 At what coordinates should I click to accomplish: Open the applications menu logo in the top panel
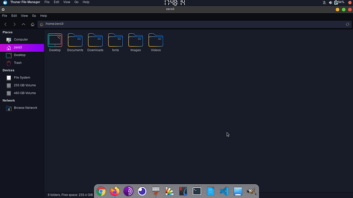[x=5, y=2]
